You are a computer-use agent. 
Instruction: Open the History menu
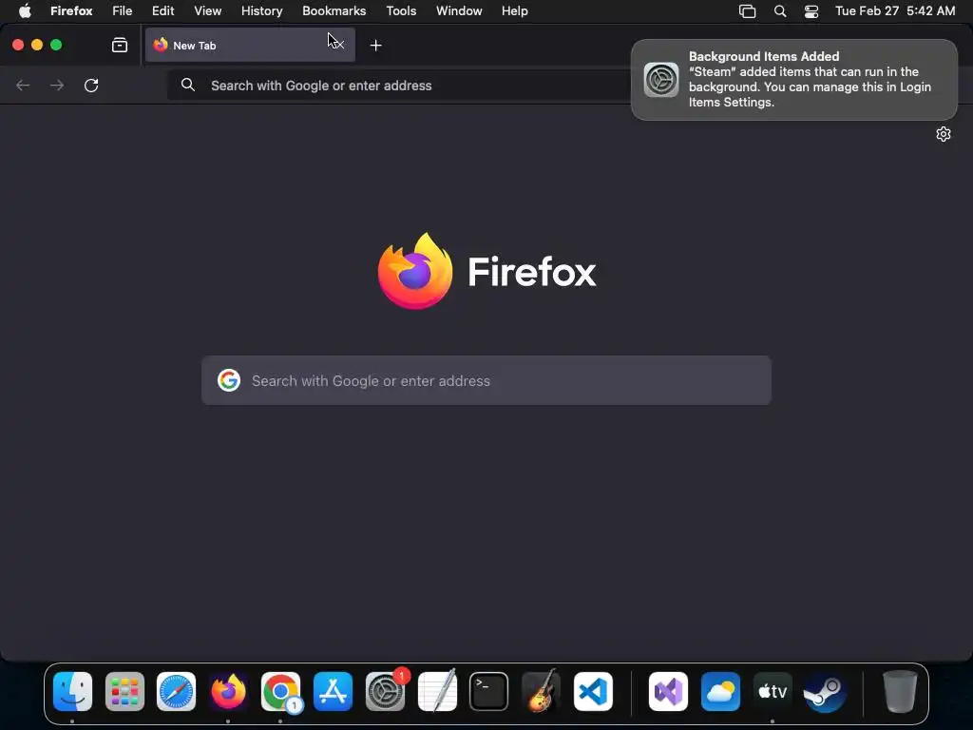[x=262, y=10]
